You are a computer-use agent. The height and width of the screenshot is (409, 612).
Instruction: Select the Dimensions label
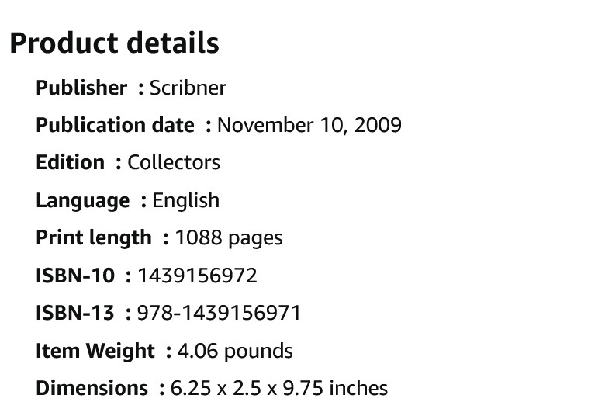coord(92,388)
